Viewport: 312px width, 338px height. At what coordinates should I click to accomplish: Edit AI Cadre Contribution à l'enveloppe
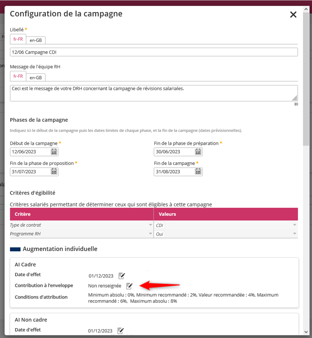tap(129, 286)
